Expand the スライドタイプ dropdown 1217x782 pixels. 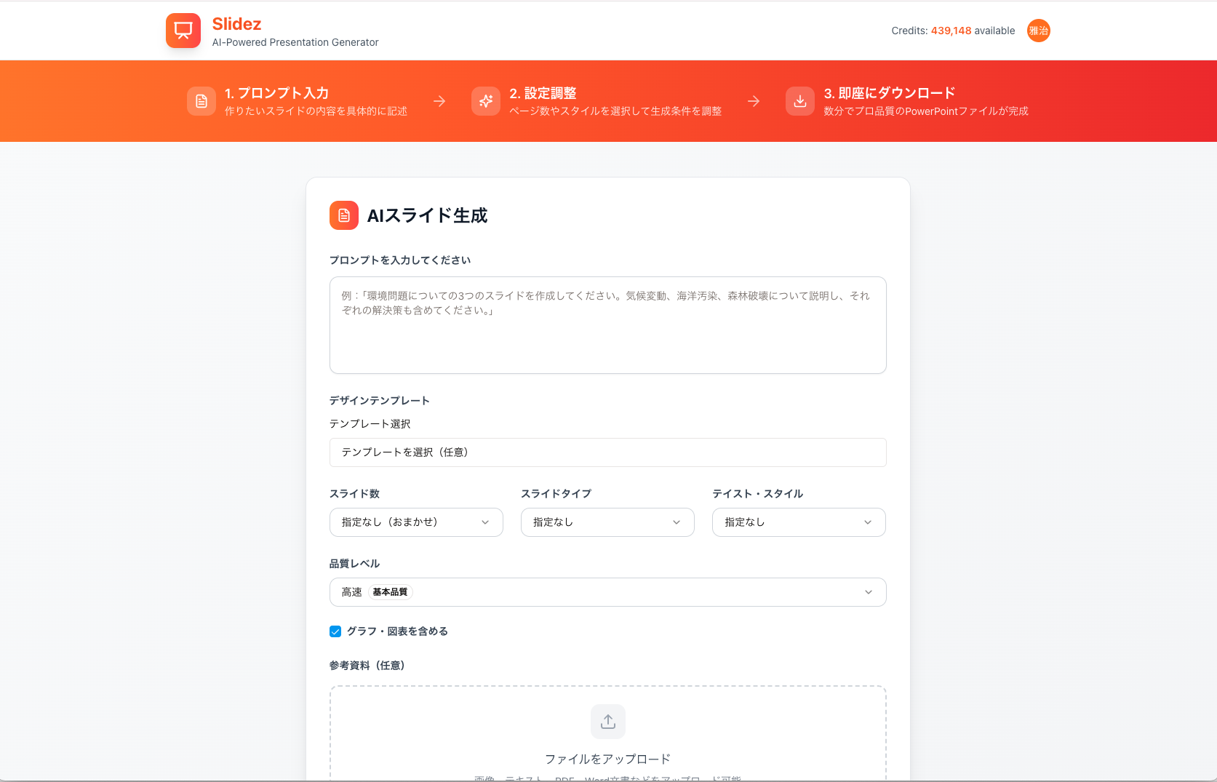(607, 522)
